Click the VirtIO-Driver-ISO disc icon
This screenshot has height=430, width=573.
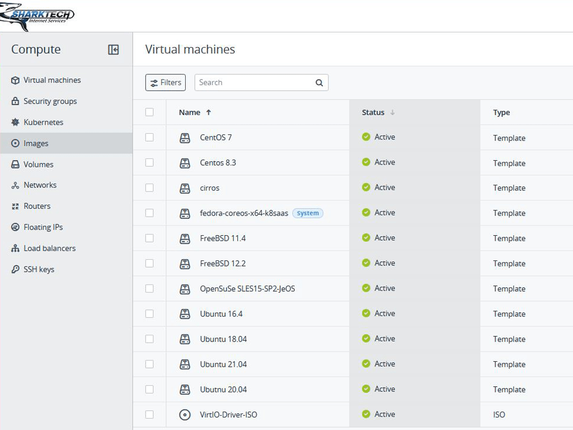click(185, 415)
